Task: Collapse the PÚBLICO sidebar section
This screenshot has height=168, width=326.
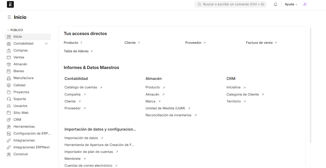Action: click(x=8, y=30)
